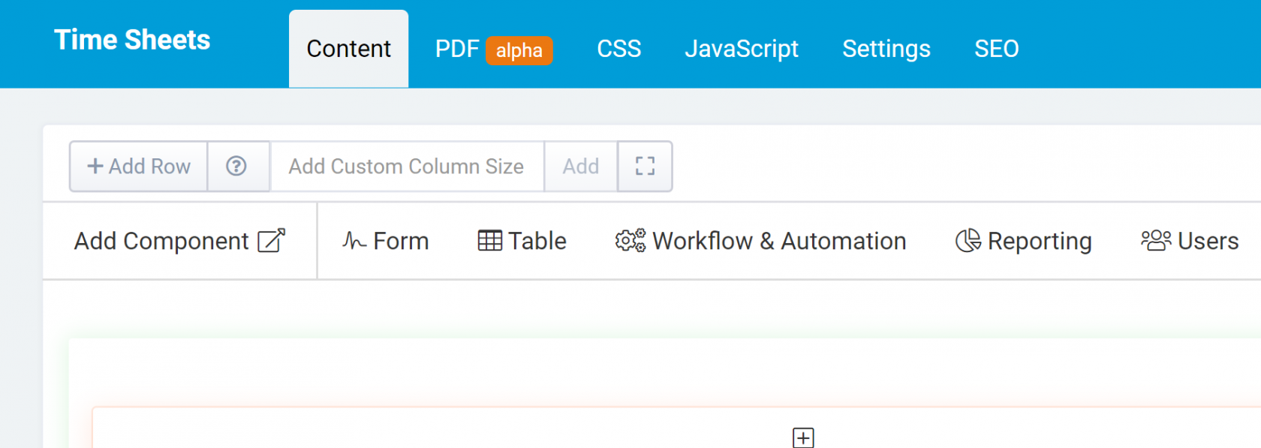Click the Add Component external edit icon
Image resolution: width=1261 pixels, height=448 pixels.
(271, 241)
